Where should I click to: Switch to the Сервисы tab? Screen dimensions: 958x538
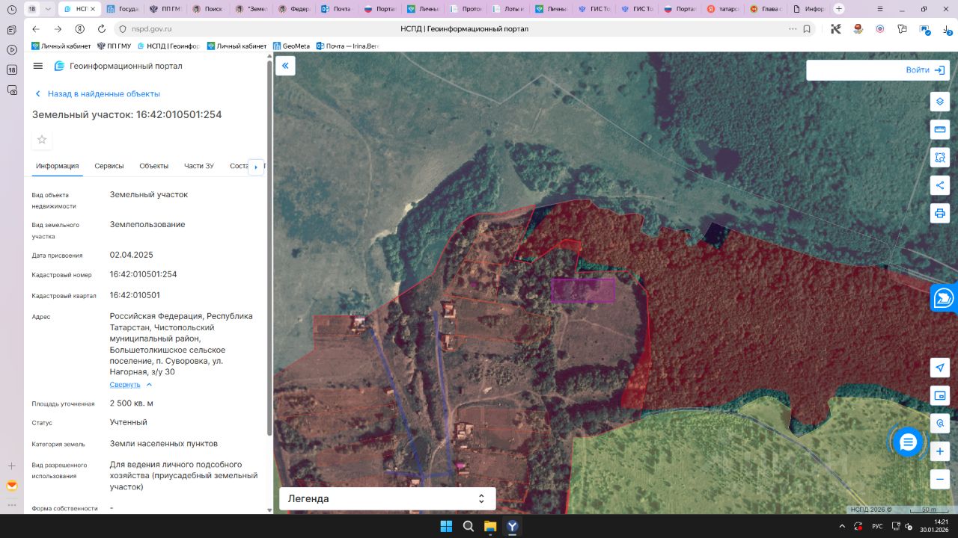click(109, 166)
